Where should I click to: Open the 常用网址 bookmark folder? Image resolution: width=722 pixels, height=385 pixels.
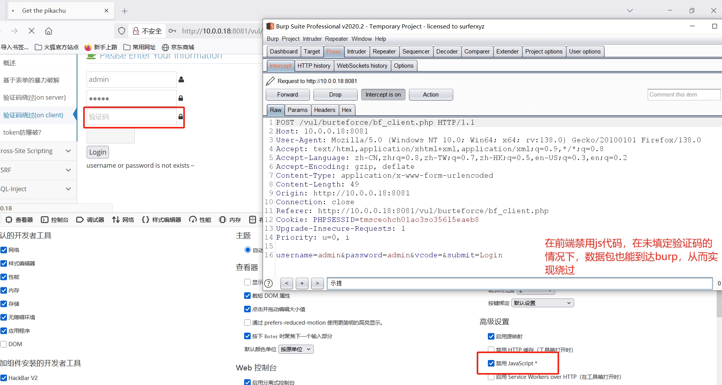tap(140, 47)
